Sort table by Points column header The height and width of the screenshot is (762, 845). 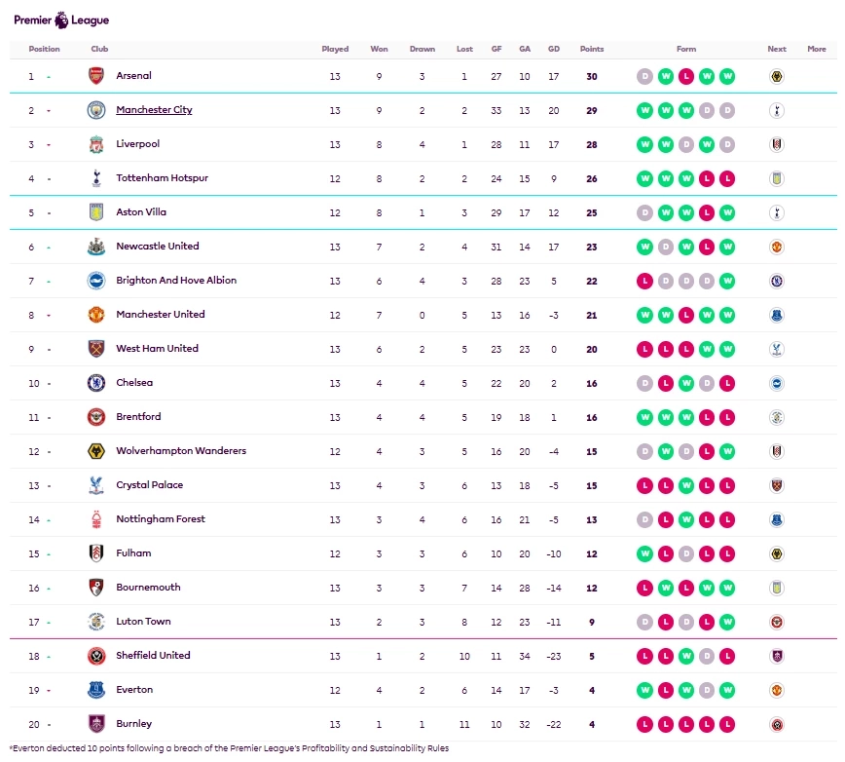pos(591,49)
